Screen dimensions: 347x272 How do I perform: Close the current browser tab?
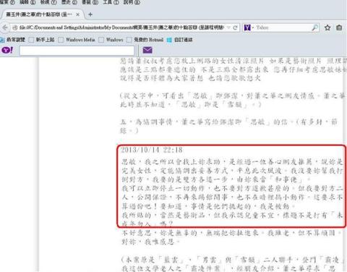click(77, 14)
